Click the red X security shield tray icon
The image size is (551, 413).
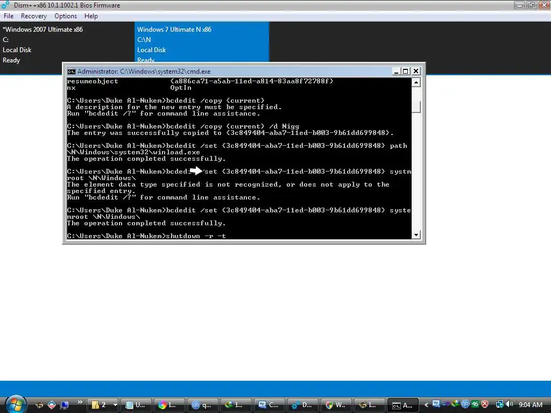point(485,404)
